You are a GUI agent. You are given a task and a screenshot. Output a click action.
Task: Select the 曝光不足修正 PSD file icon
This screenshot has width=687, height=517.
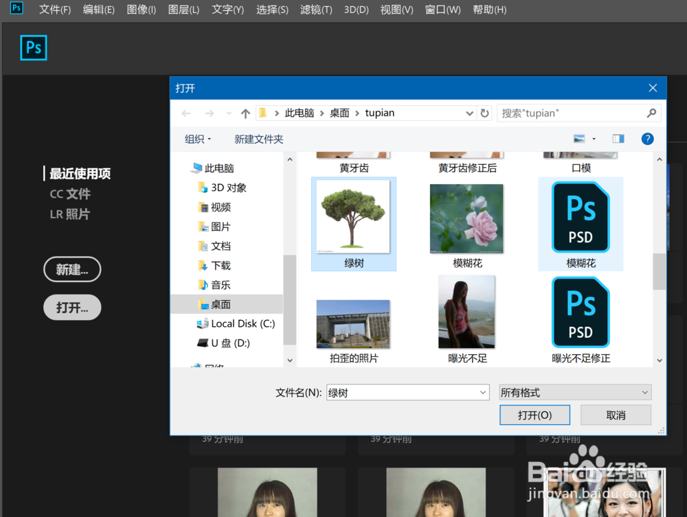581,312
